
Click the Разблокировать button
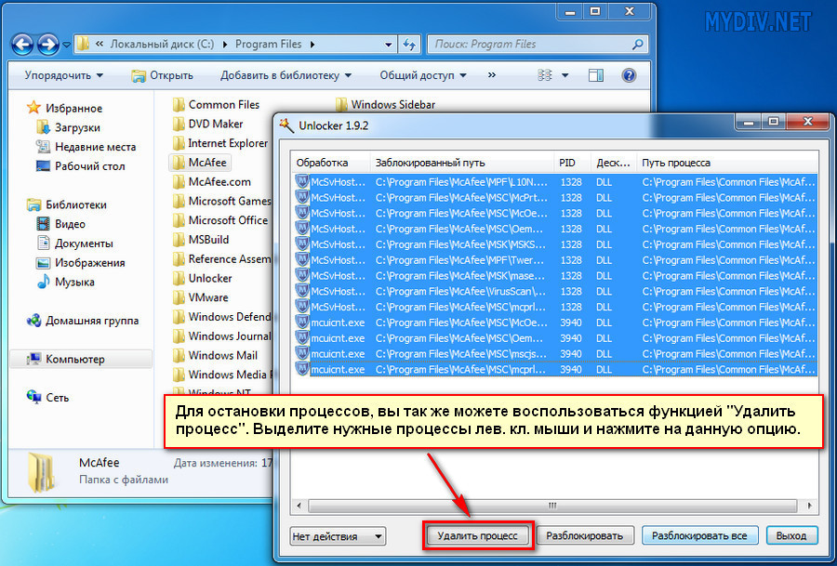(x=585, y=535)
